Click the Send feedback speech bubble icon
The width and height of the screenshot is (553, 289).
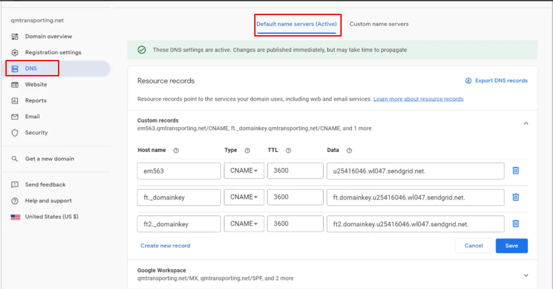click(x=15, y=185)
